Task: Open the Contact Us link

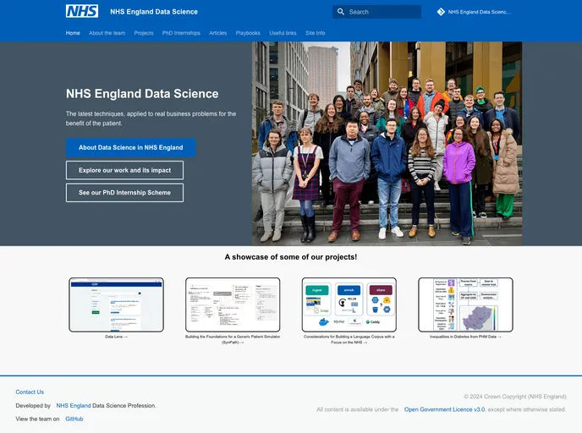Action: (30, 392)
